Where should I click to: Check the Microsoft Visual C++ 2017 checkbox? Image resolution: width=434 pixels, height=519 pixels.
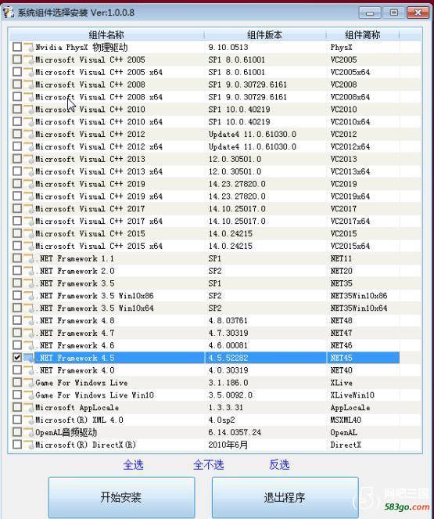tap(17, 208)
